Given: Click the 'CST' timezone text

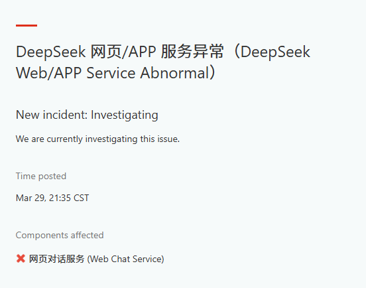Looking at the screenshot, I should point(81,198).
